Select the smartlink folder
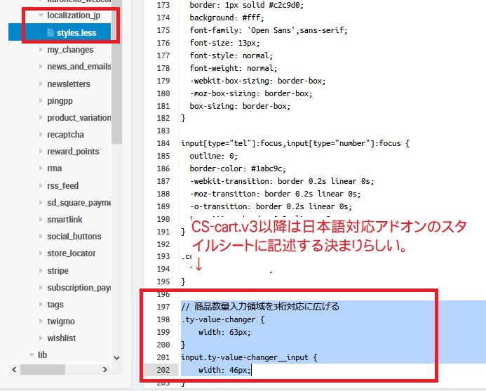This screenshot has height=391, width=486. pyautogui.click(x=65, y=220)
